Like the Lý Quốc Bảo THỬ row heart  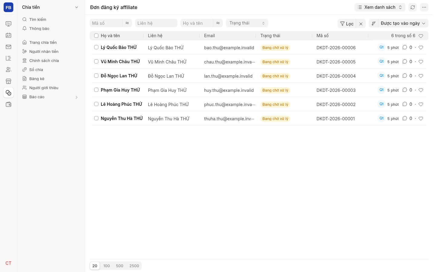coord(421,47)
